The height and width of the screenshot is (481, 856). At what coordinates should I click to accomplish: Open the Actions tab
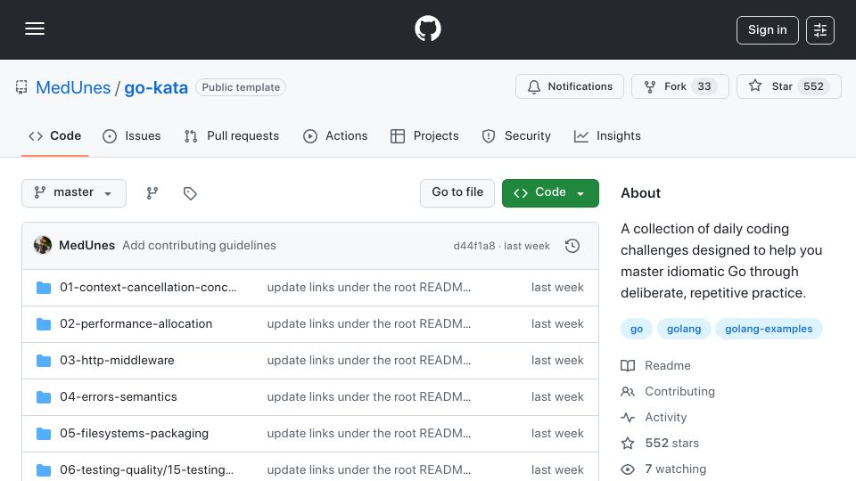(x=335, y=135)
